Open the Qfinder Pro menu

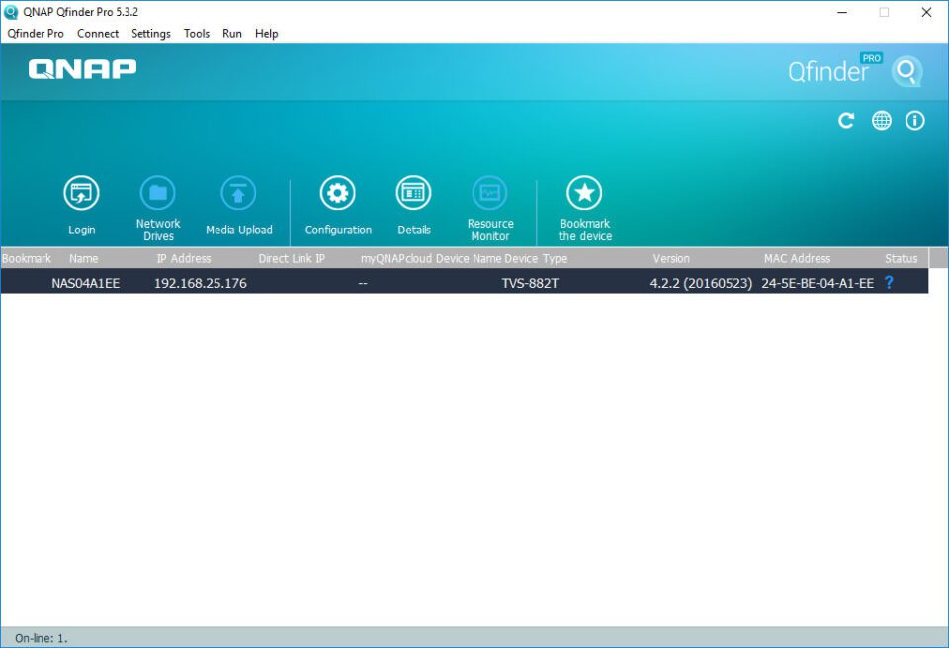36,34
